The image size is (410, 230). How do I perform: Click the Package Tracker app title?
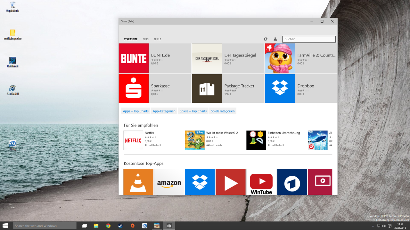tap(239, 86)
